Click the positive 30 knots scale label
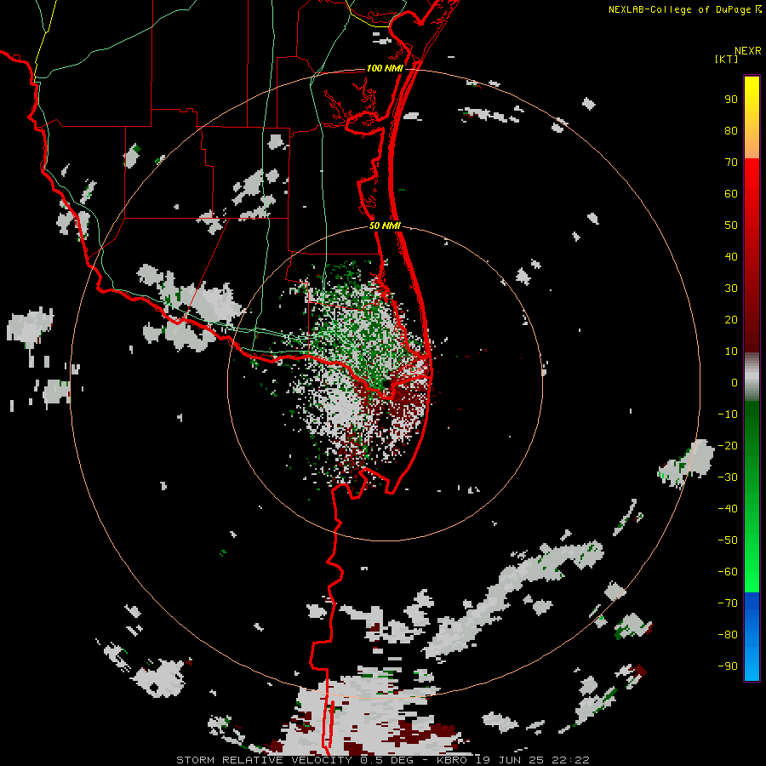 click(731, 289)
